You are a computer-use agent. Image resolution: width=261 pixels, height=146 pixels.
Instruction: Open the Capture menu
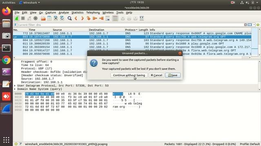tap(51, 13)
